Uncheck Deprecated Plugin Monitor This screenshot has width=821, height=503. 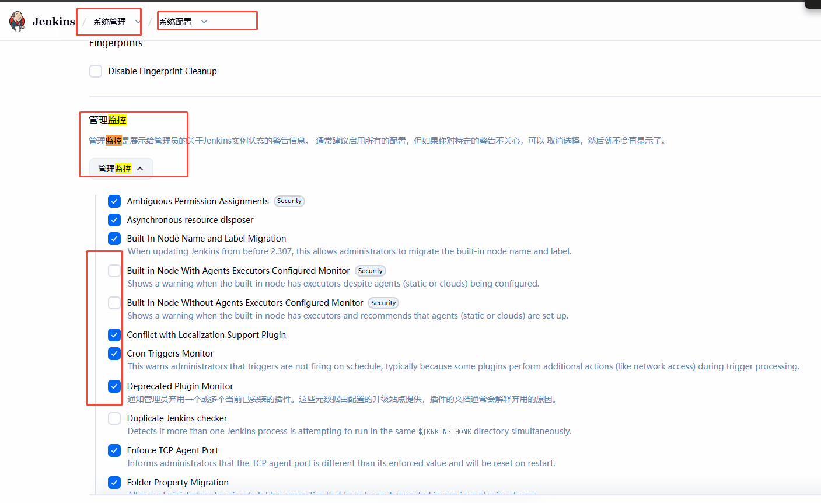[114, 386]
